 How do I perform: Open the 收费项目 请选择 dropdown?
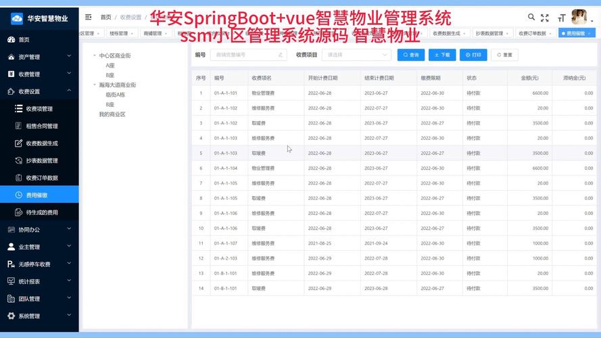[x=356, y=55]
